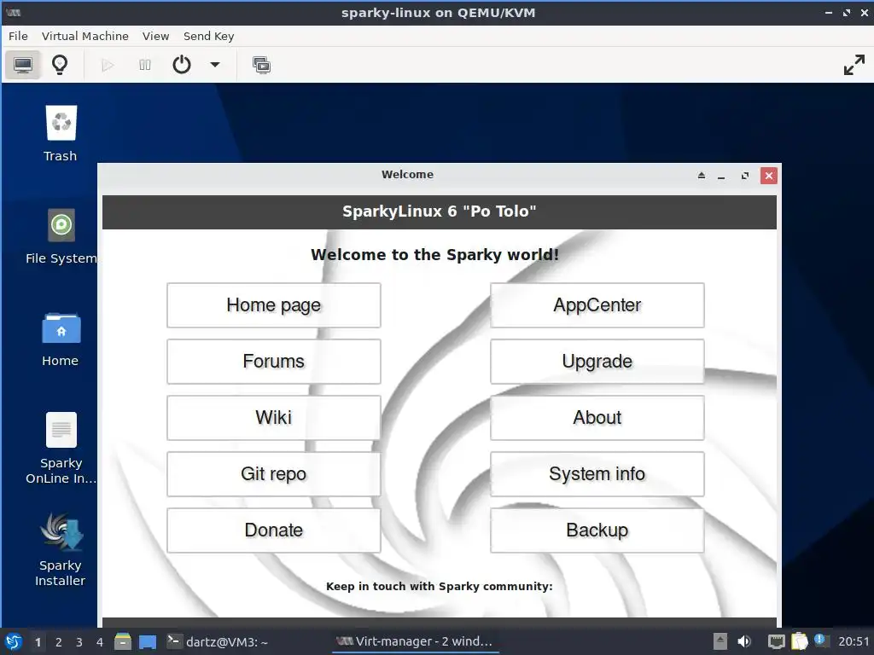The image size is (874, 655).
Task: Expand the shutdown options dropdown arrow
Action: 214,65
